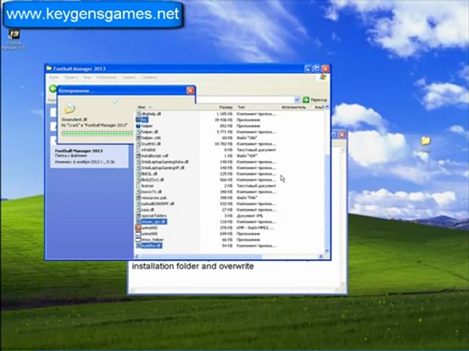Open the Справка menu
The height and width of the screenshot is (351, 469).
pos(149,78)
